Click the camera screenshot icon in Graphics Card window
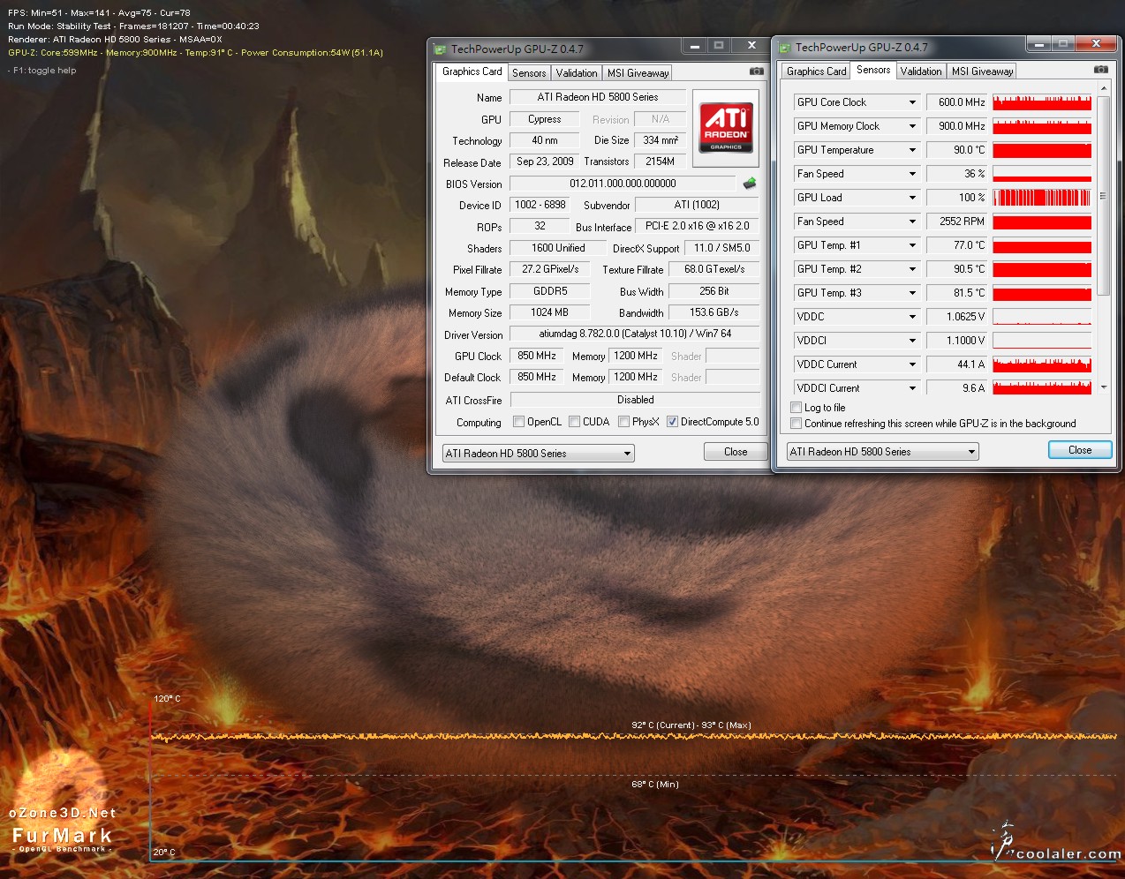The height and width of the screenshot is (879, 1125). tap(756, 71)
